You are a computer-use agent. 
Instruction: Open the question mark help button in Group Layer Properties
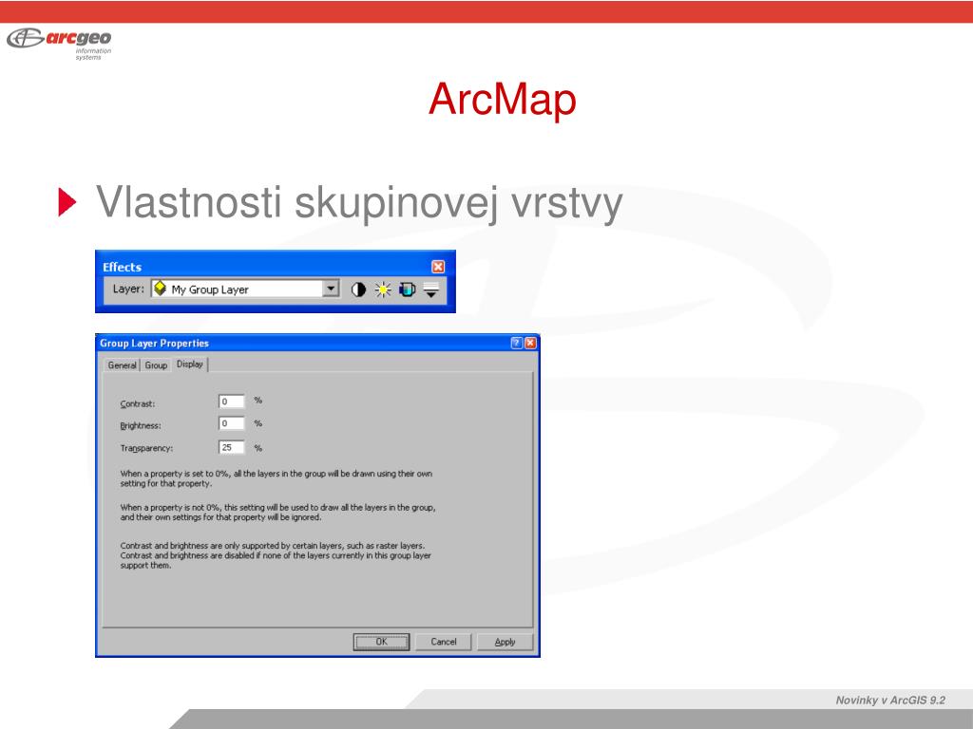(516, 343)
